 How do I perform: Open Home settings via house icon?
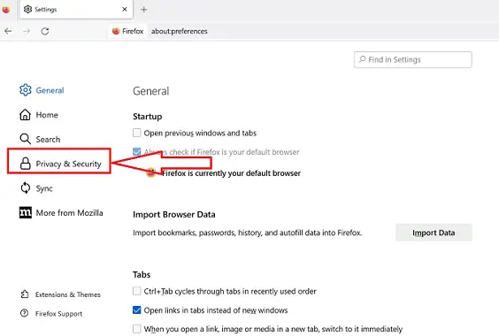pos(25,115)
